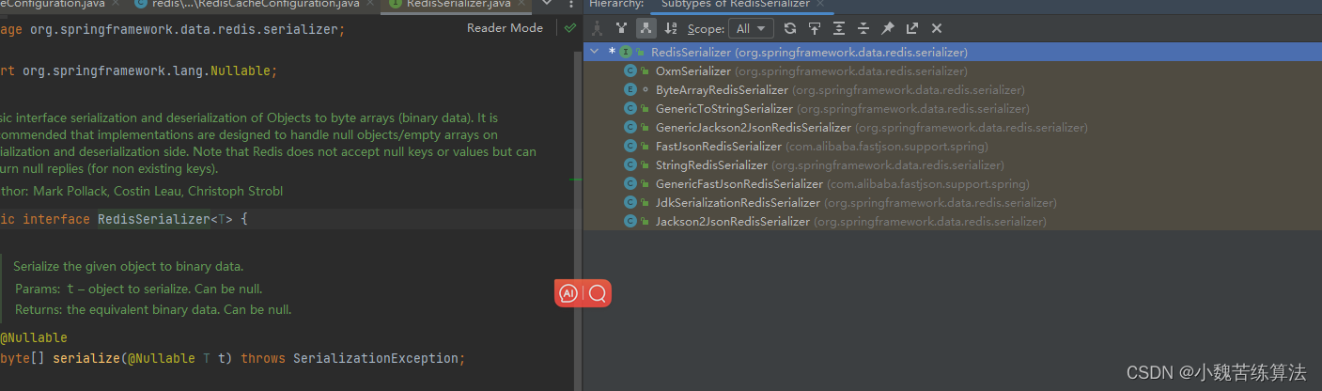This screenshot has width=1322, height=391.
Task: Click the package name org.springframework.data.redis.serializer
Action: [185, 29]
